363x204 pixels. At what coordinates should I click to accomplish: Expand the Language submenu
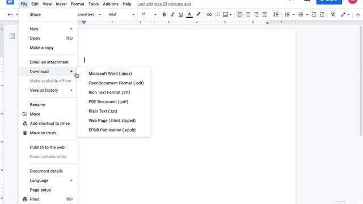48,180
